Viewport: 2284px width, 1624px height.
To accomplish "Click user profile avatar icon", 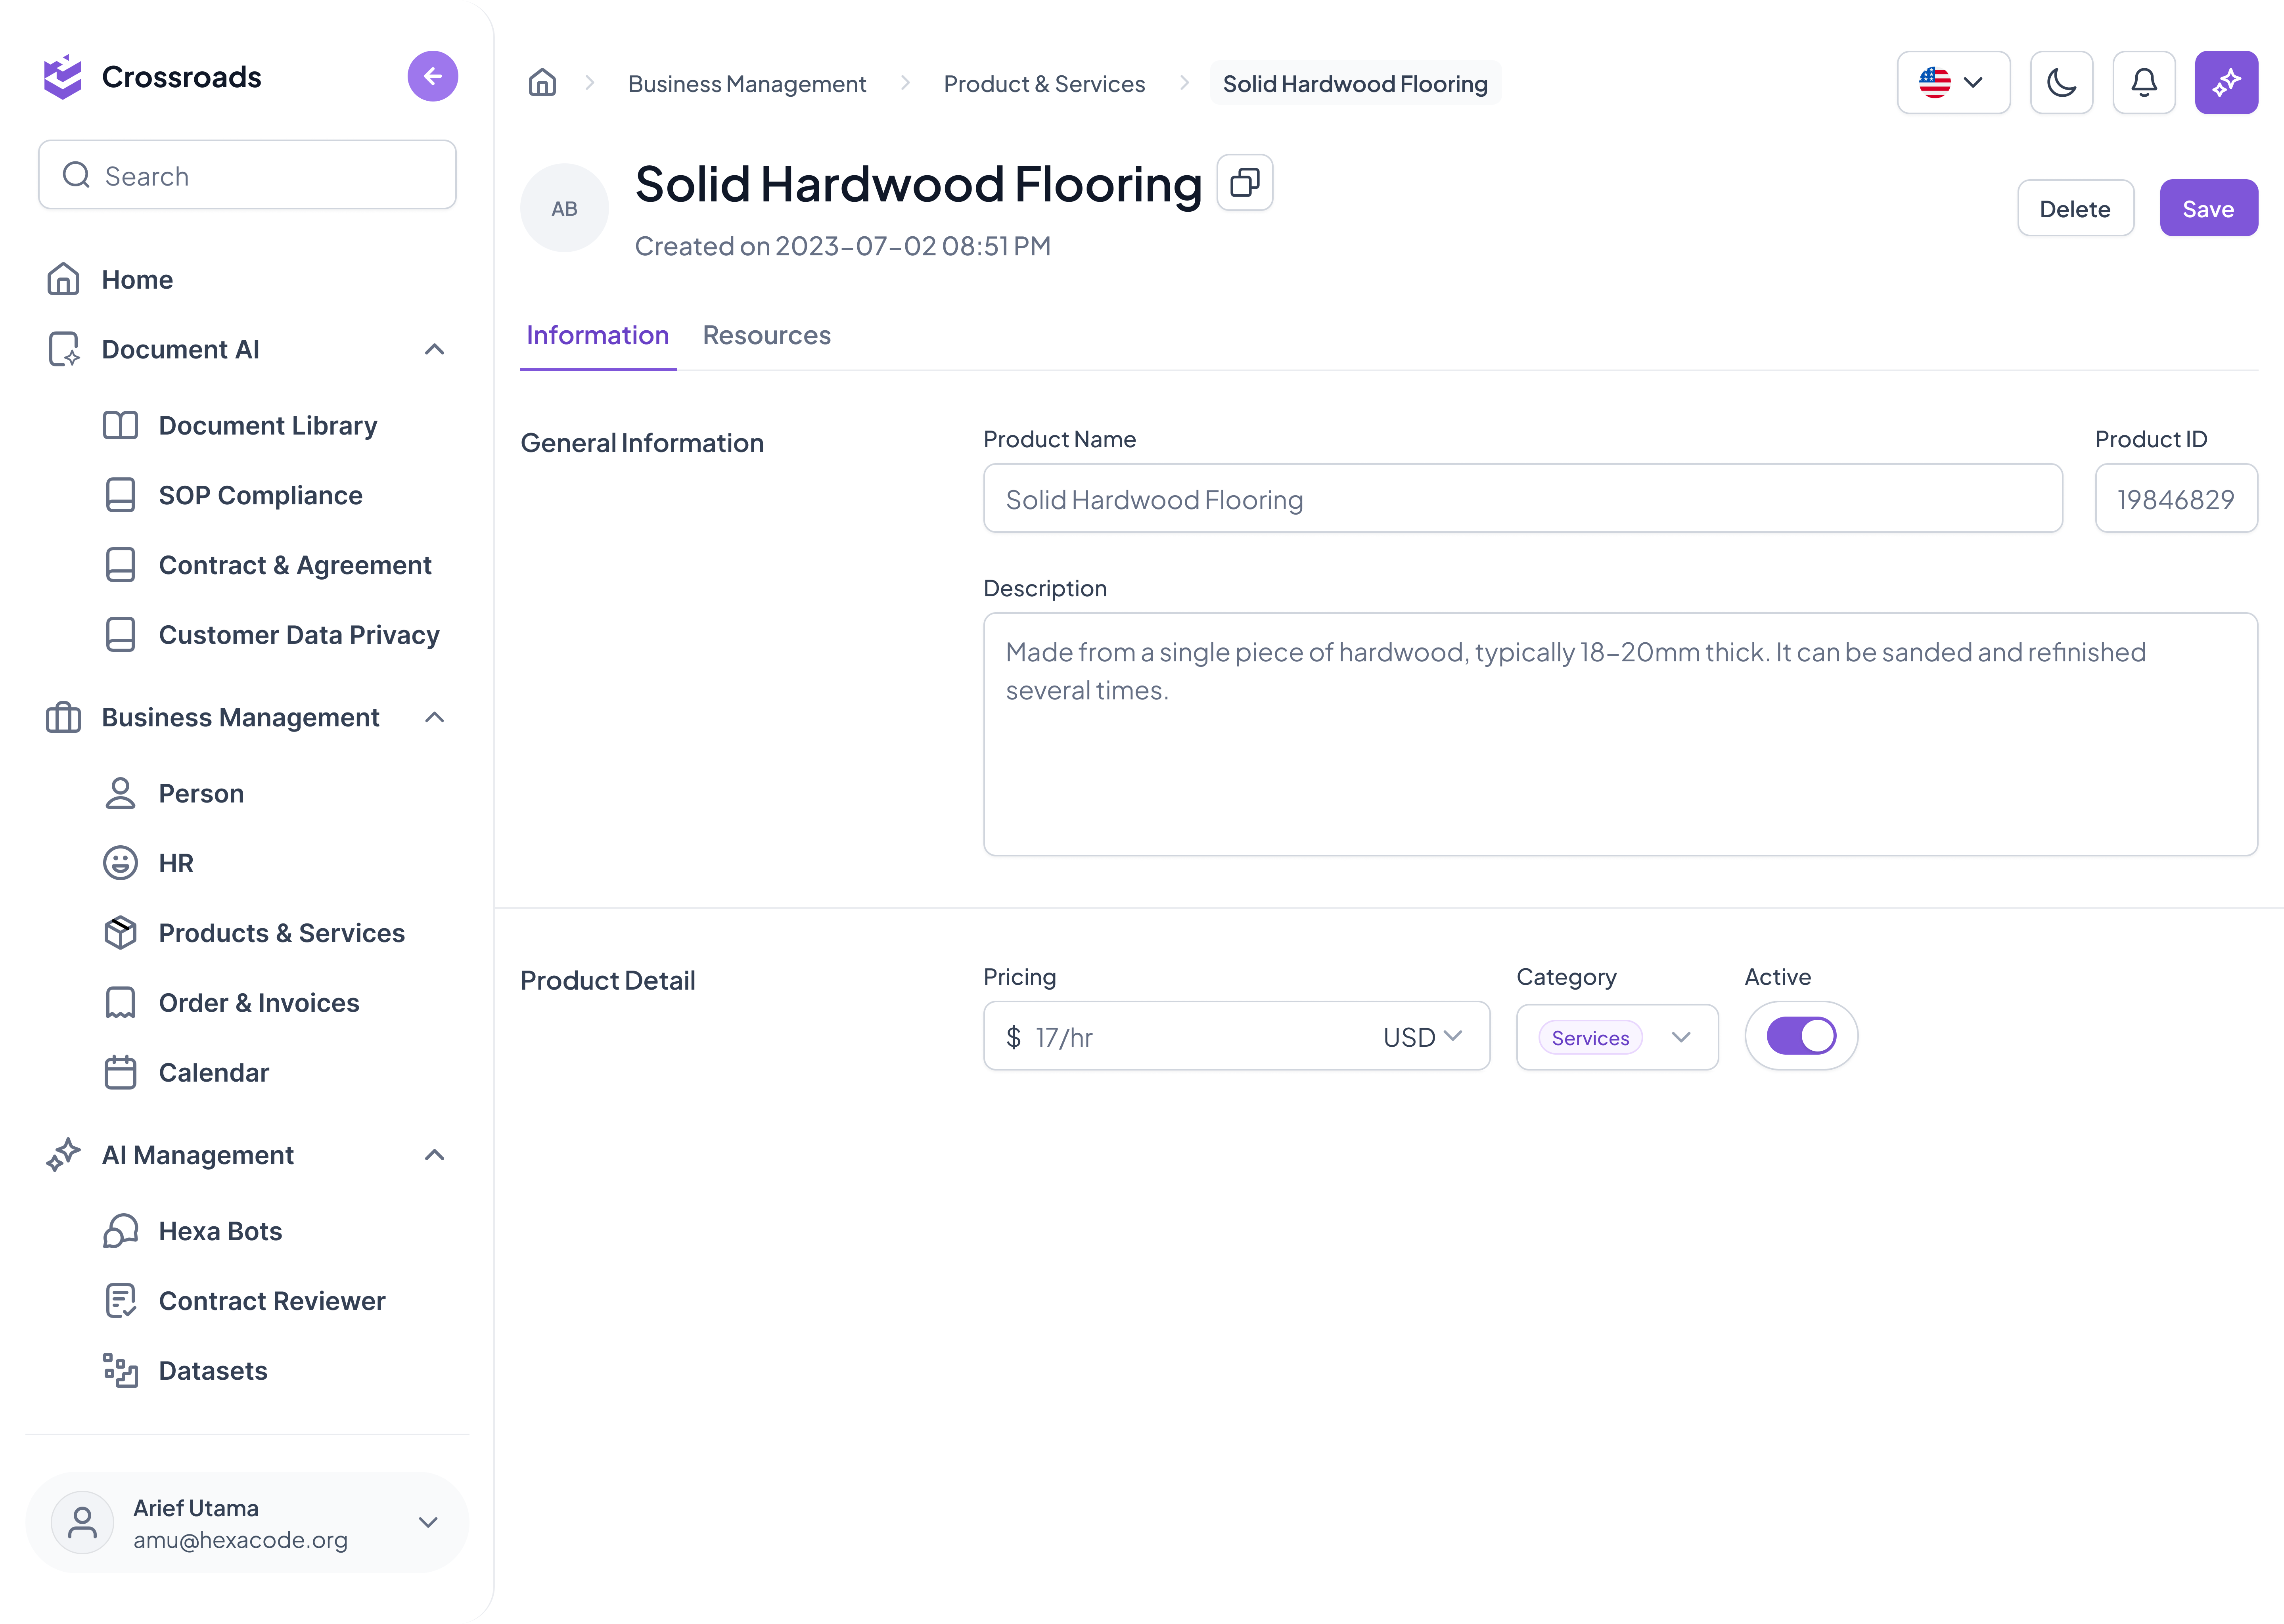I will [82, 1523].
